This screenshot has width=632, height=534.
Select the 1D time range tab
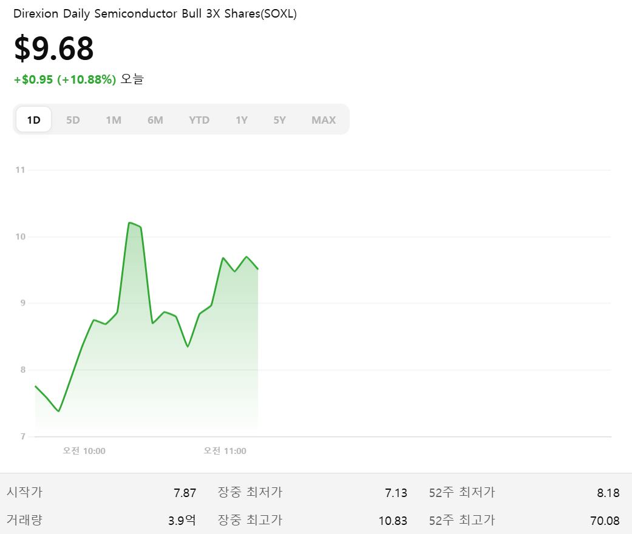coord(33,119)
